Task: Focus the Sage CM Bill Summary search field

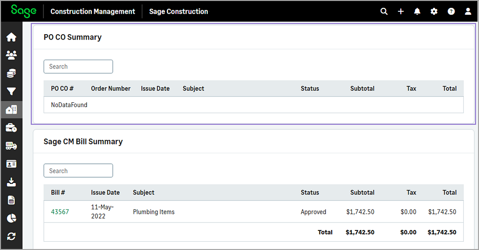Action: coord(78,171)
